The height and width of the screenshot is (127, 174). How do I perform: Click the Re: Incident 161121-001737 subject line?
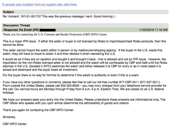click(60, 16)
